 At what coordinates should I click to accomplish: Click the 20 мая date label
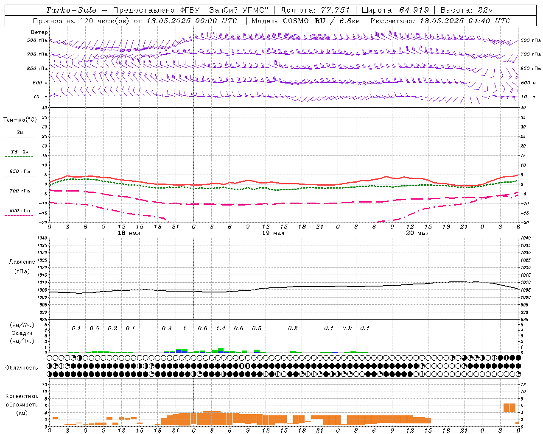click(417, 233)
